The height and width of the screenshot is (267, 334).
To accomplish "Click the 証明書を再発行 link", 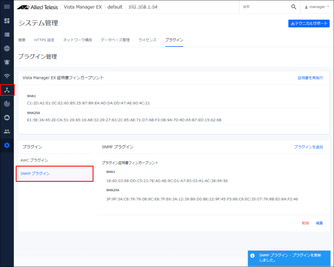I will pos(310,78).
